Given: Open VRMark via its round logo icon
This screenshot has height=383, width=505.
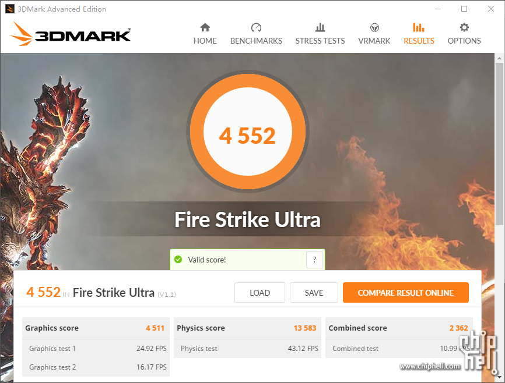Looking at the screenshot, I should tap(374, 28).
